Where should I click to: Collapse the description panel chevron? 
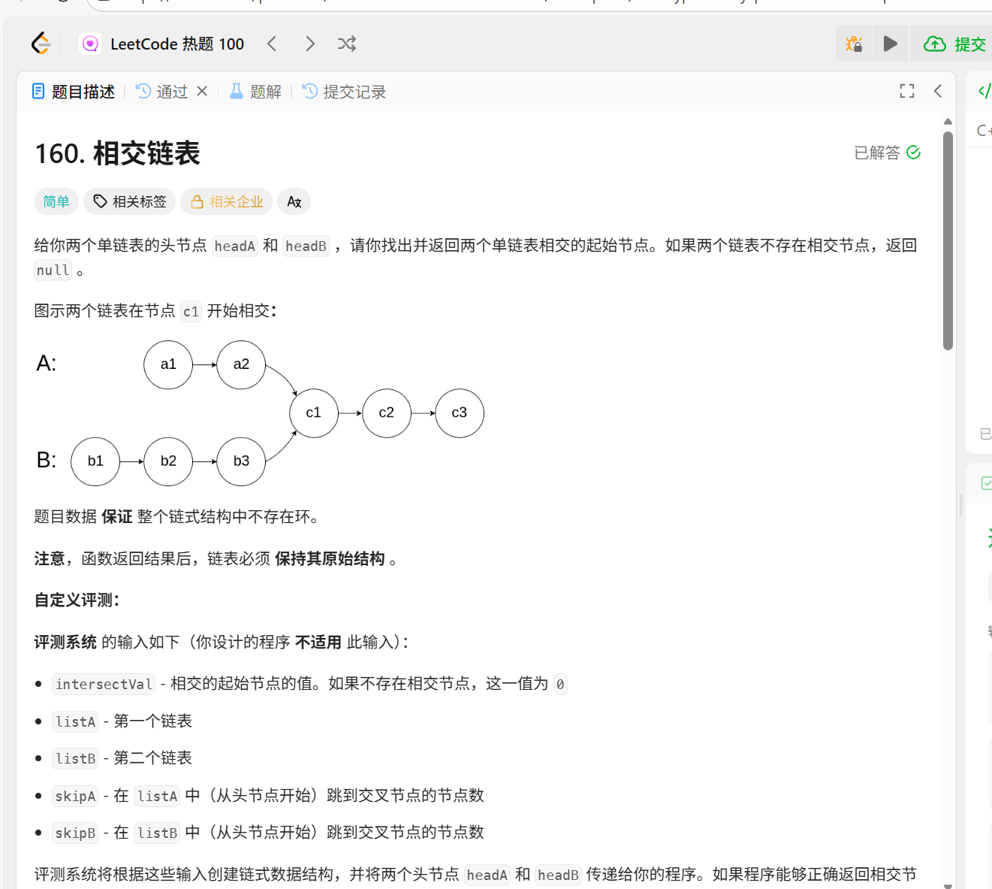tap(938, 91)
